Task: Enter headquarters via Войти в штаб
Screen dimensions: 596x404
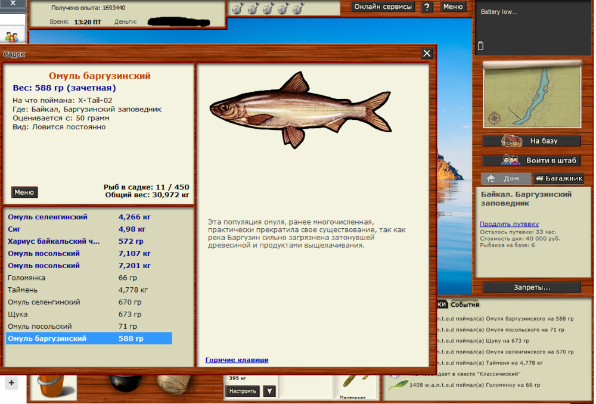Action: pyautogui.click(x=531, y=160)
